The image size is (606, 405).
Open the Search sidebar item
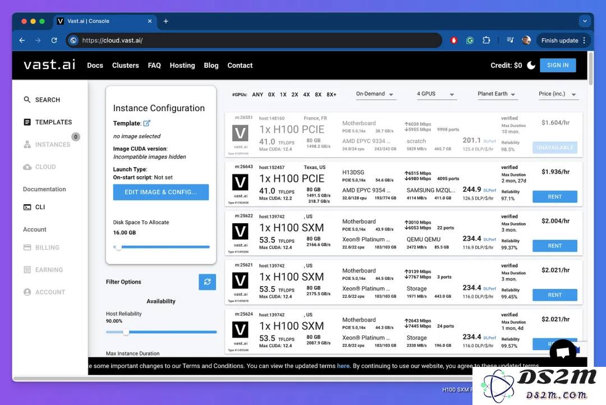[x=42, y=100]
